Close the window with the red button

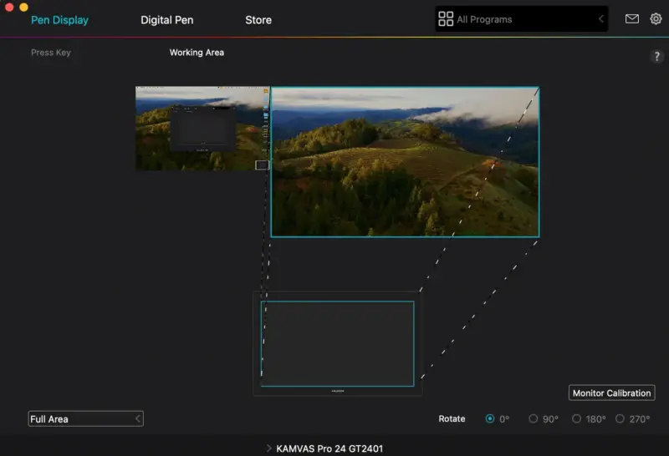(x=9, y=7)
